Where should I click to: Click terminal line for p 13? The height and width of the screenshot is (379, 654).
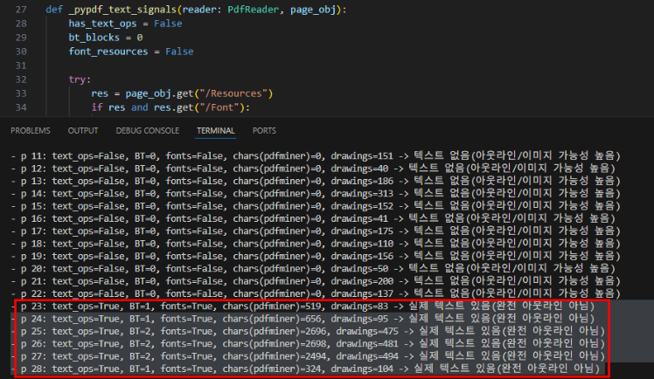pyautogui.click(x=316, y=181)
